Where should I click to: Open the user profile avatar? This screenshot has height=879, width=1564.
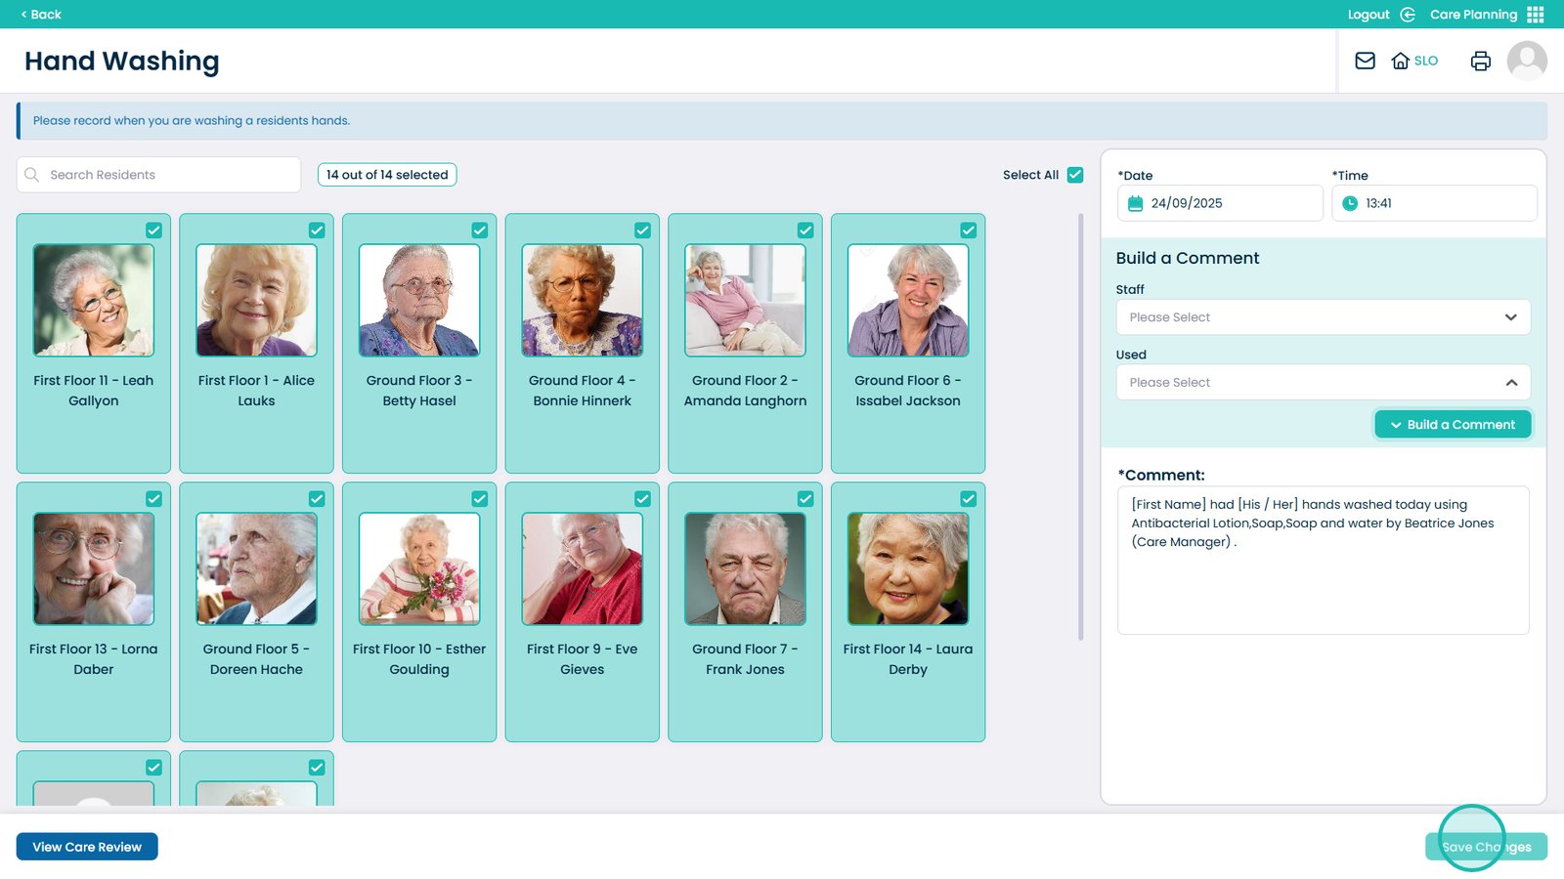pos(1527,61)
